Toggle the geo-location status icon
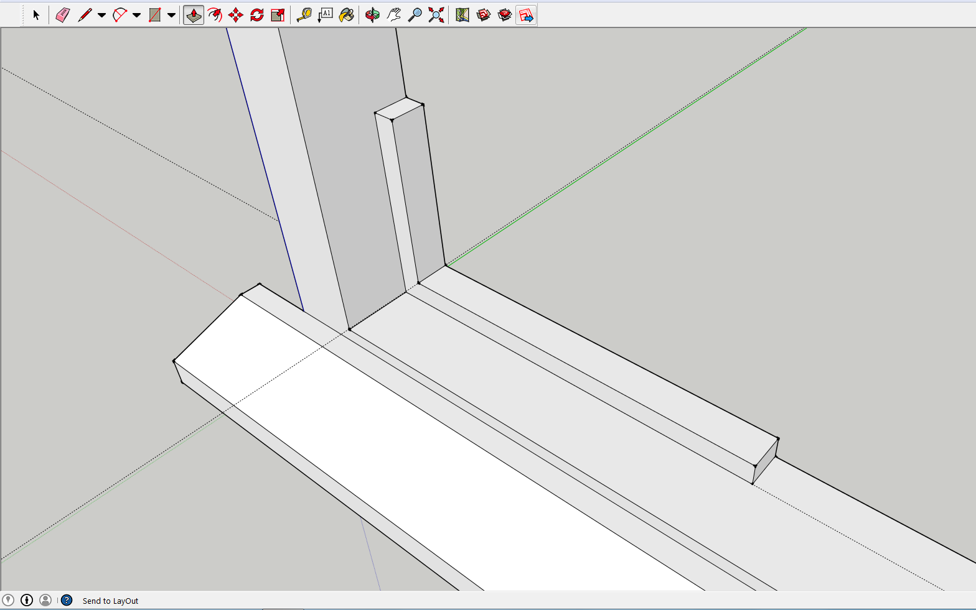This screenshot has height=610, width=976. point(8,600)
